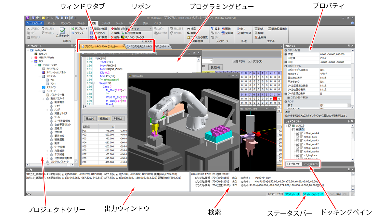This screenshot has height=221, width=390.
Task: Pin the プロパティ panel with pushpin icon
Action: [x=349, y=46]
